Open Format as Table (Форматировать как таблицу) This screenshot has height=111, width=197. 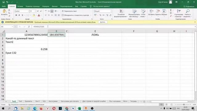tap(134, 13)
